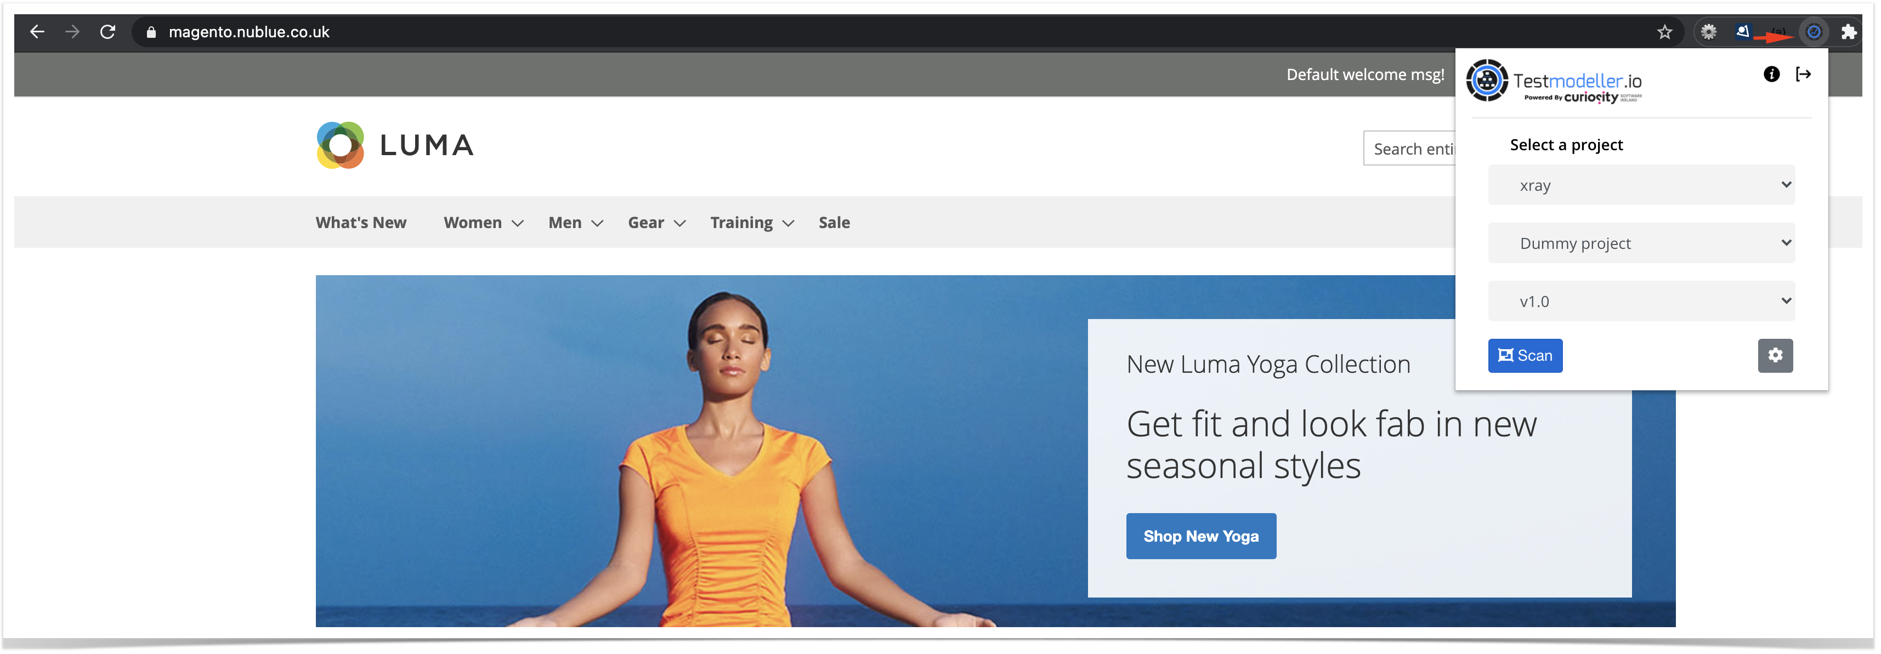Log out using the Testmodeller exit icon

(x=1804, y=73)
